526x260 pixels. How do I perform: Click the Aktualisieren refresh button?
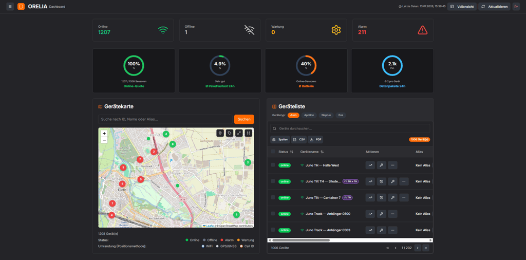click(495, 6)
